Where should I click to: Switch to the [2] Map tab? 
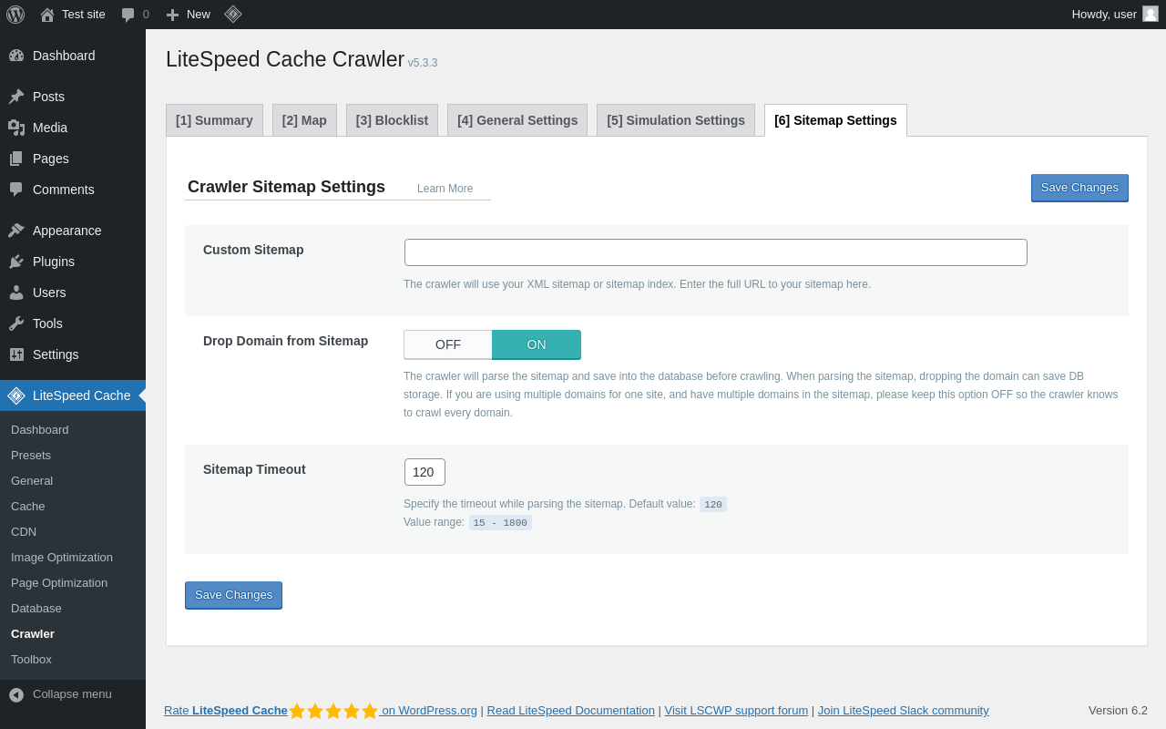pyautogui.click(x=304, y=120)
